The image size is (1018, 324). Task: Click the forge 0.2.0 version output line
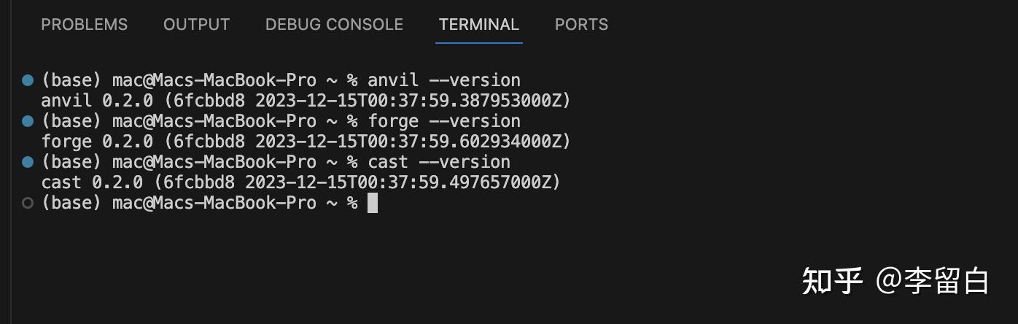coord(306,141)
